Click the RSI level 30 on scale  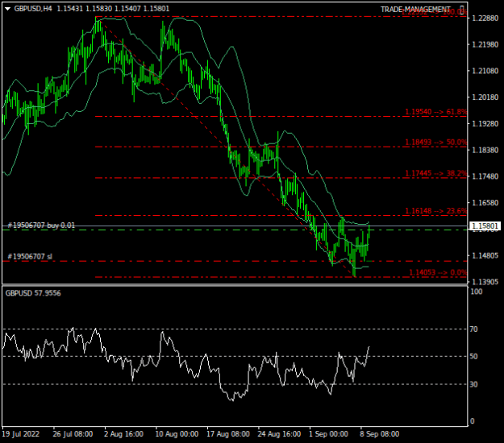coord(473,384)
